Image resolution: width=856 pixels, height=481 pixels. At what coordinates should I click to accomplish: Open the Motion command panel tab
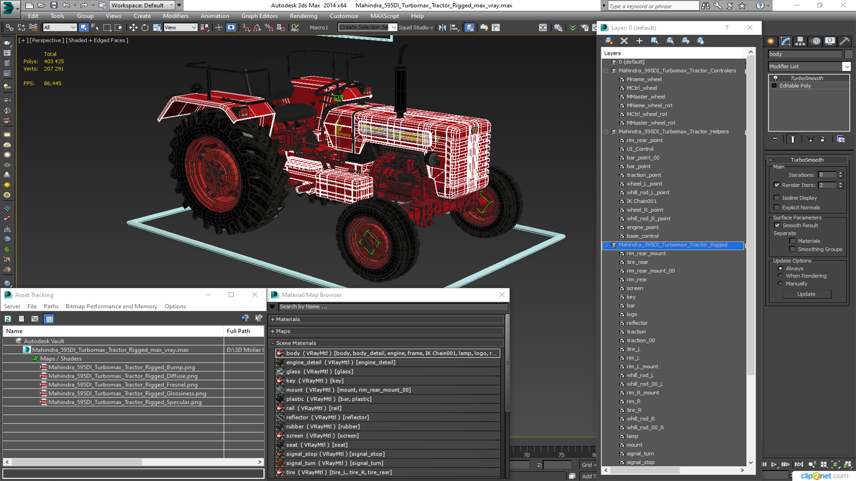click(816, 41)
